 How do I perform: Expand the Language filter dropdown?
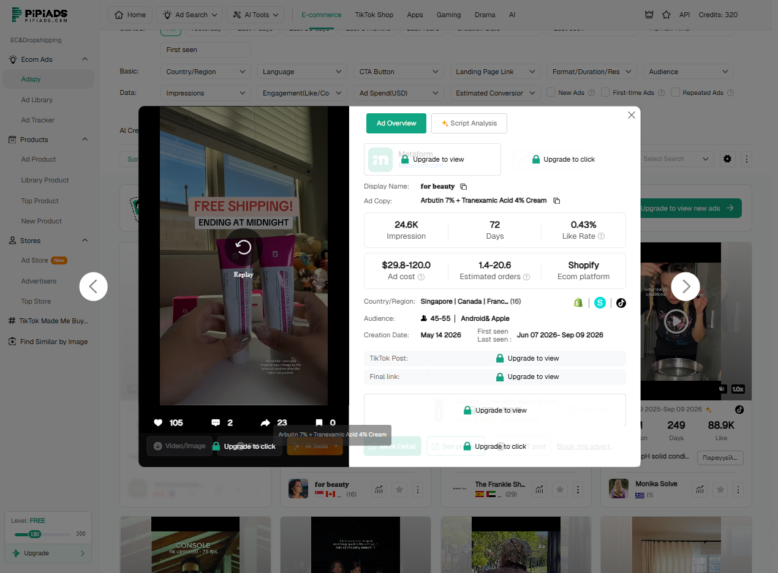(302, 72)
